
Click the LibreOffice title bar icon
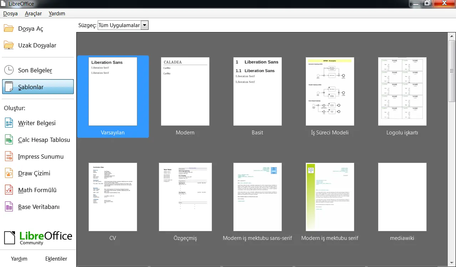[x=4, y=3]
